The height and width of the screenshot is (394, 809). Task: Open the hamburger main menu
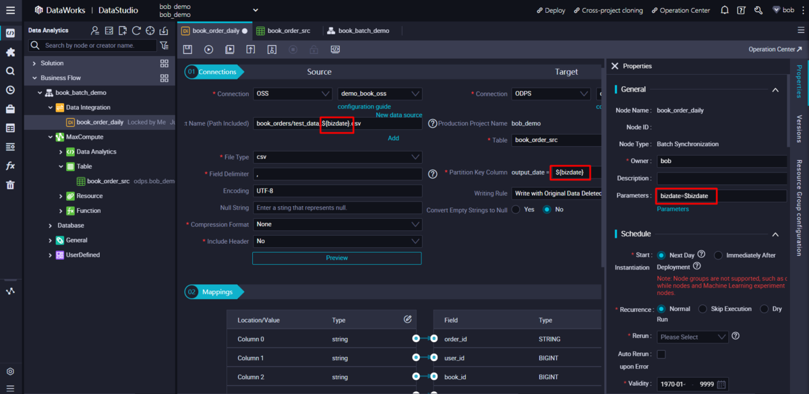(x=10, y=10)
